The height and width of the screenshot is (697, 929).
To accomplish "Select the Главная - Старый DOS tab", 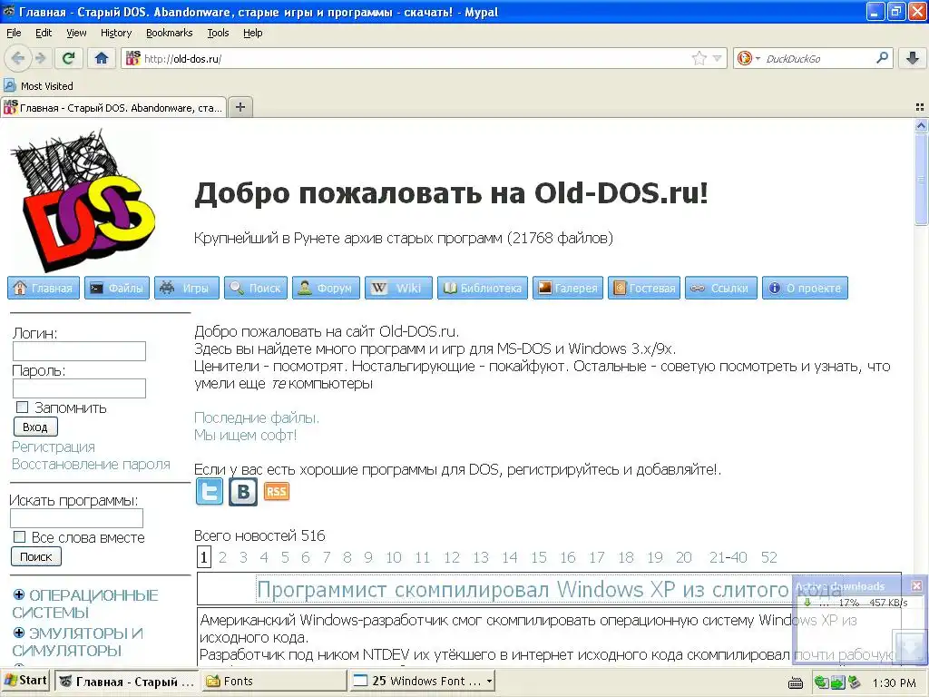I will (x=113, y=108).
